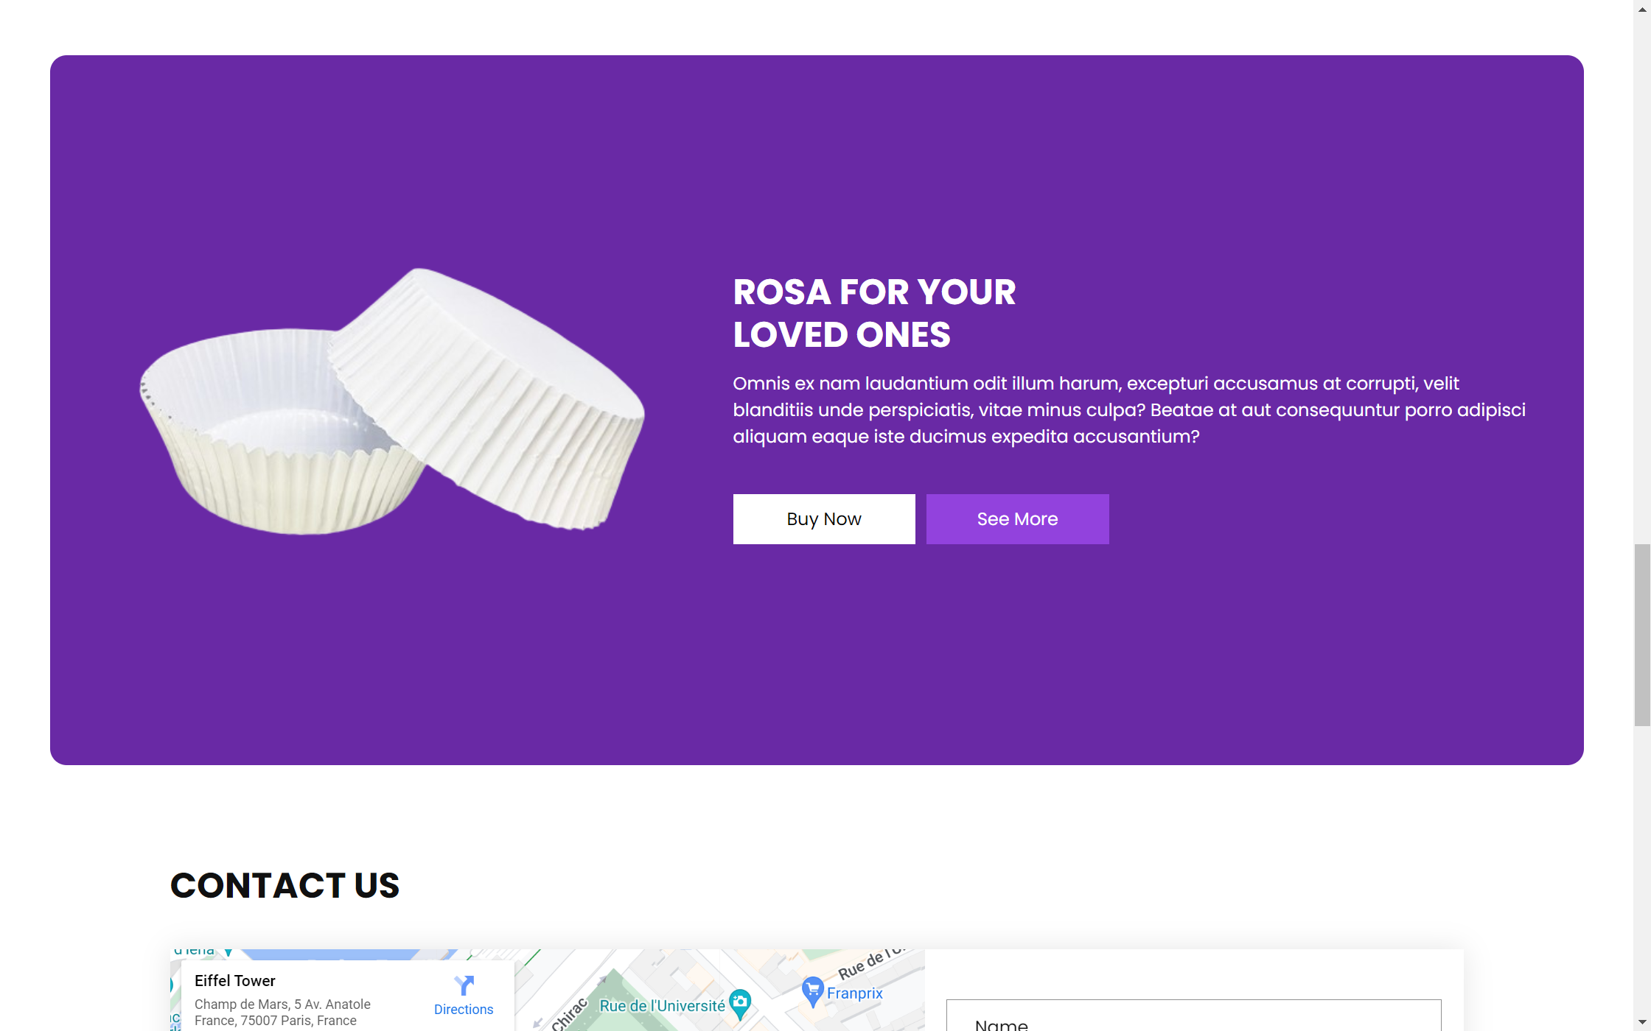Click the Contact Us heading
The image size is (1651, 1031).
pyautogui.click(x=285, y=885)
